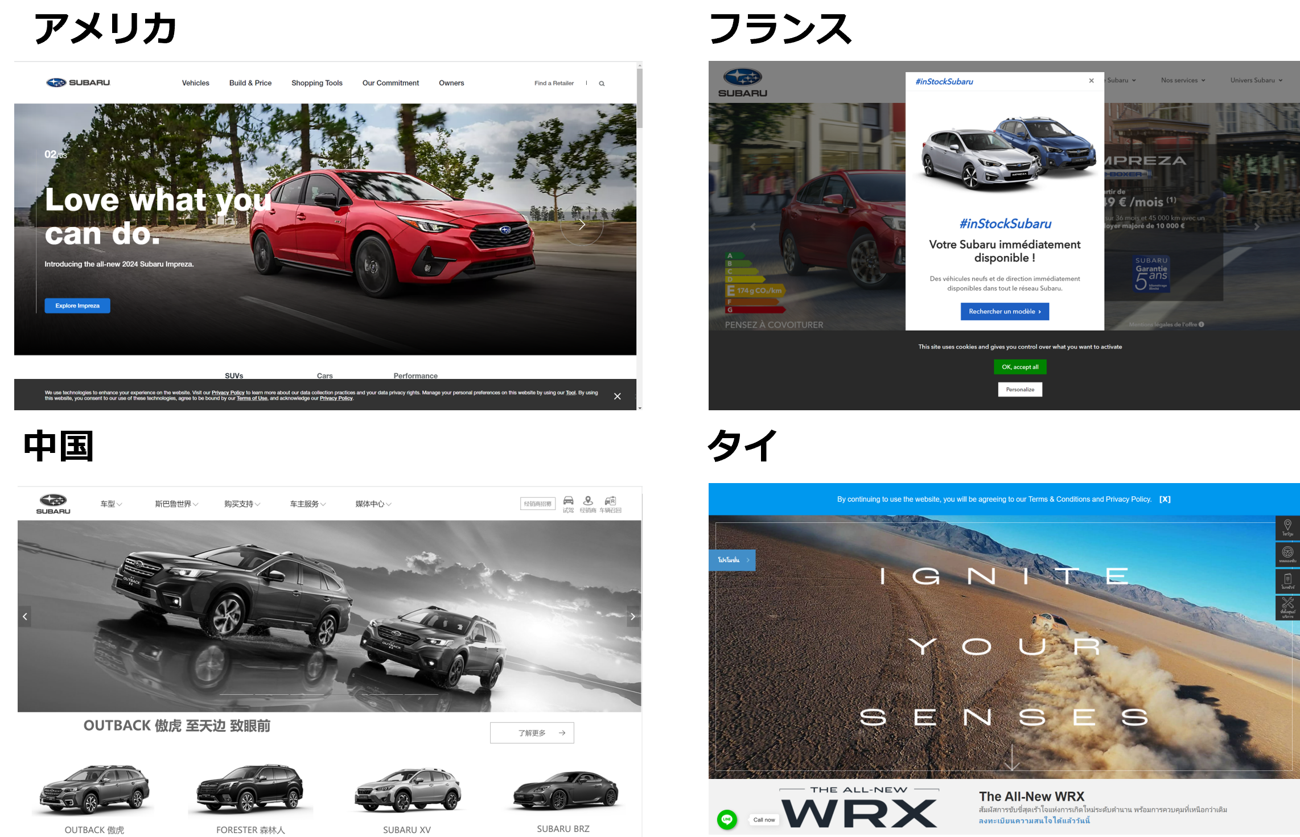Expand 车型 menu on Chinese Subaru site
The image size is (1300, 837).
pyautogui.click(x=108, y=503)
